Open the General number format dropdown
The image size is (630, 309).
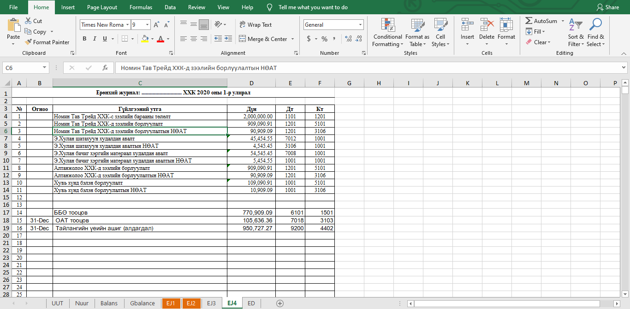coord(360,25)
